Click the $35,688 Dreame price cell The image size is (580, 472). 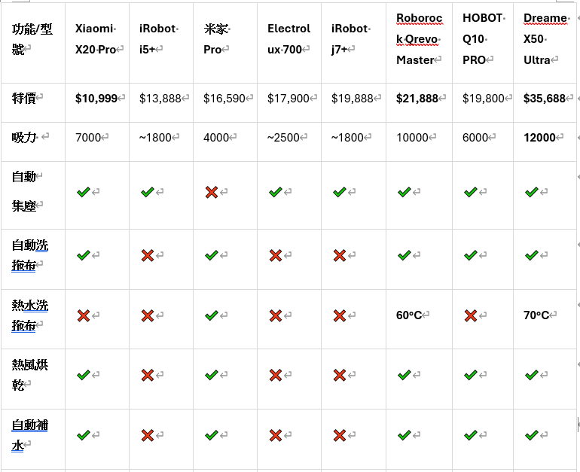(544, 99)
